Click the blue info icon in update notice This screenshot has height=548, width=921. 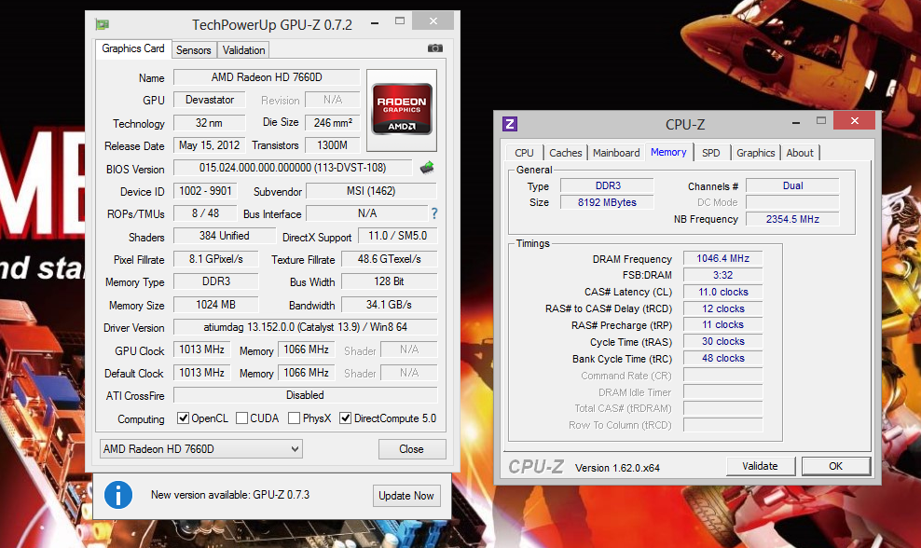click(118, 495)
